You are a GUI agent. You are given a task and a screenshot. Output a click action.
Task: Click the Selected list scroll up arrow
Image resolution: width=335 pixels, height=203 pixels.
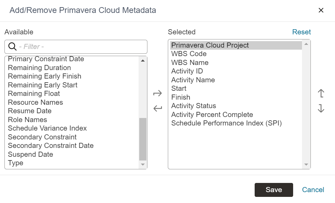point(306,44)
